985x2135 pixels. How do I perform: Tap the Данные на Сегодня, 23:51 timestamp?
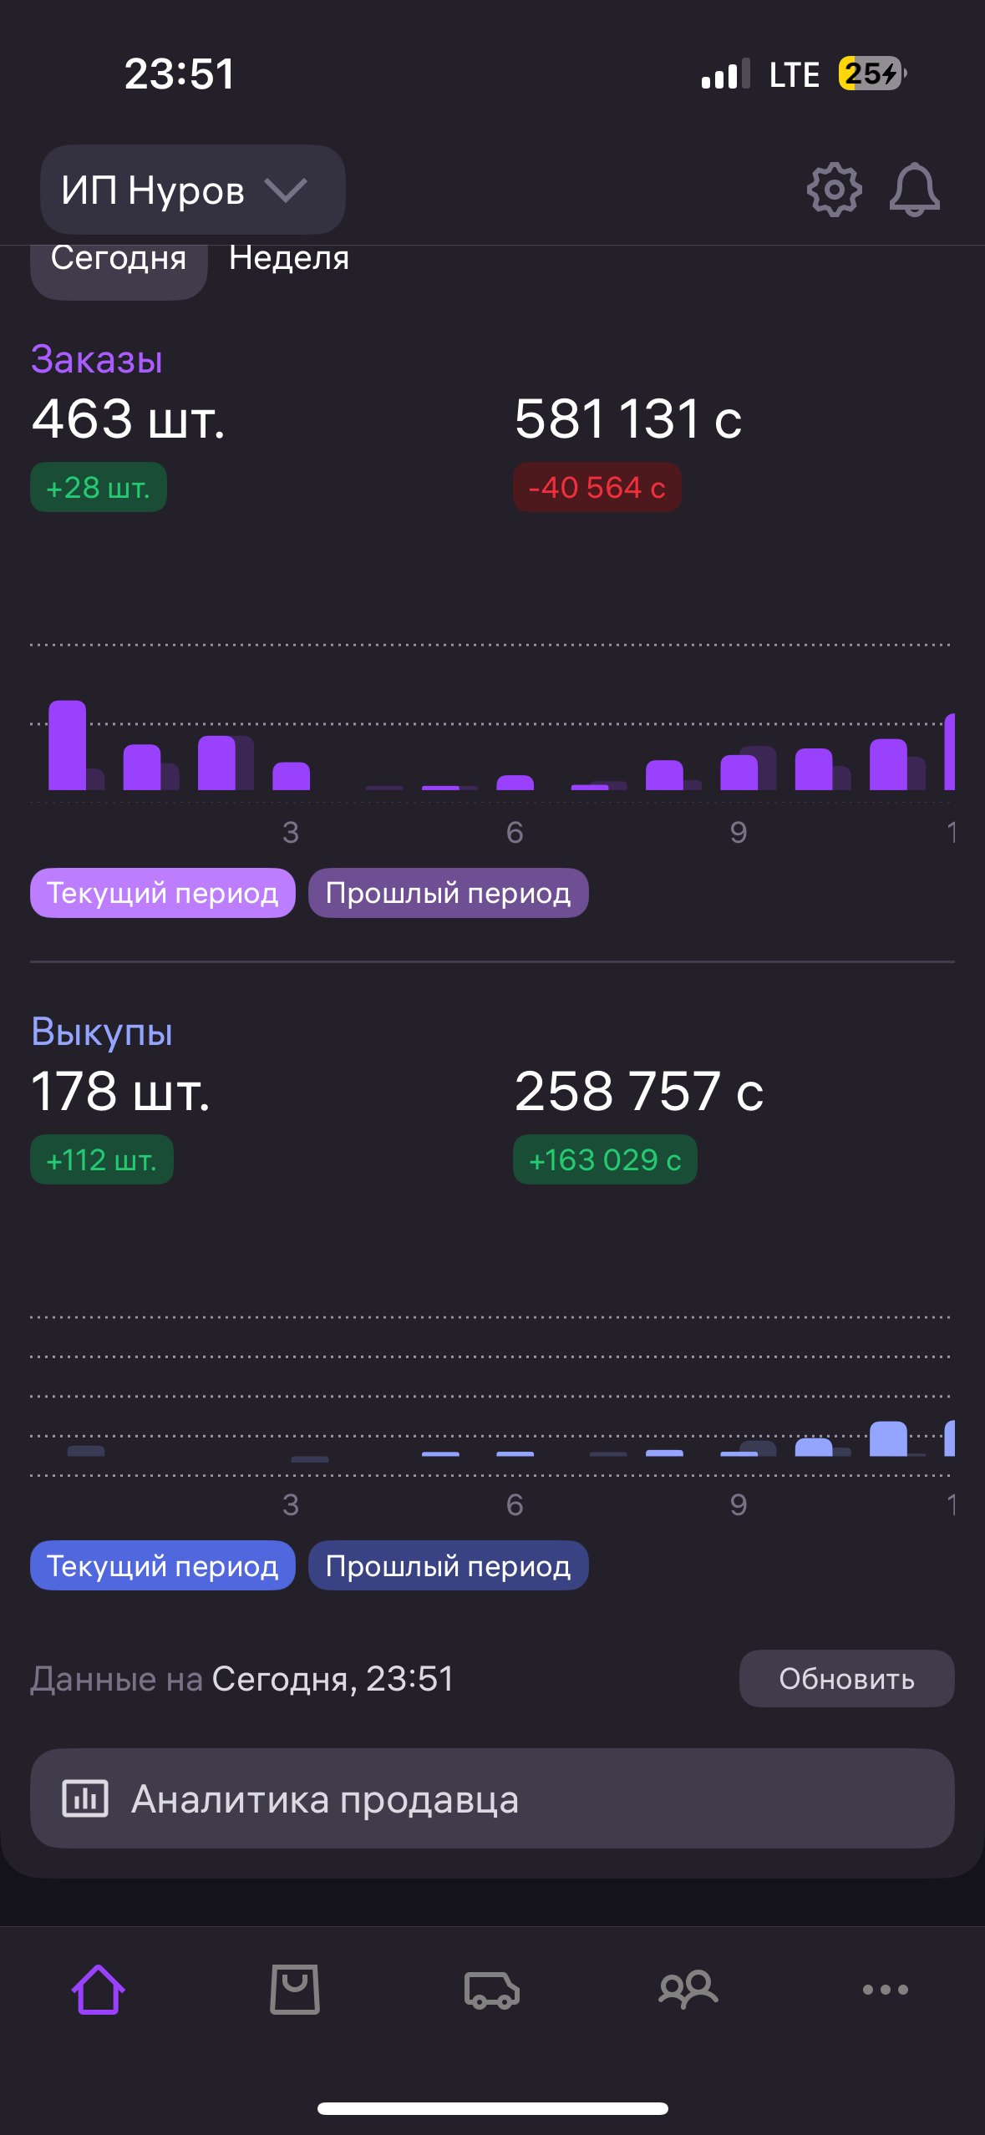click(242, 1679)
